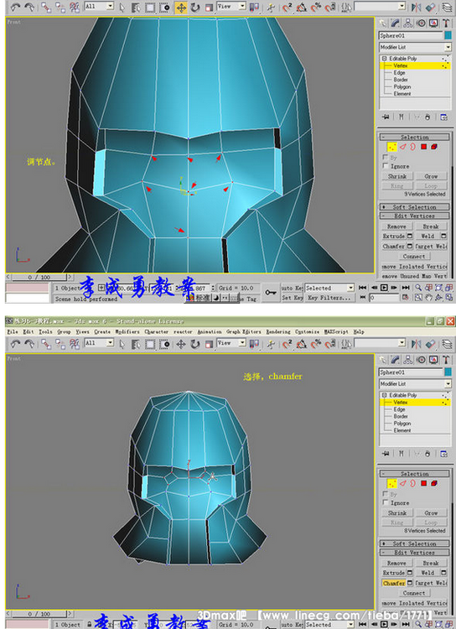The image size is (456, 629).
Task: Switch to Hierarchy command panel tab in lower screenshot
Action: tap(408, 360)
